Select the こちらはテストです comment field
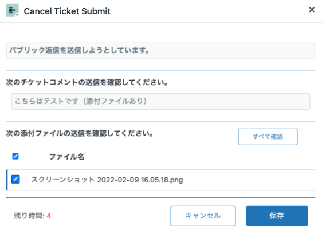322x243 pixels. pos(160,101)
